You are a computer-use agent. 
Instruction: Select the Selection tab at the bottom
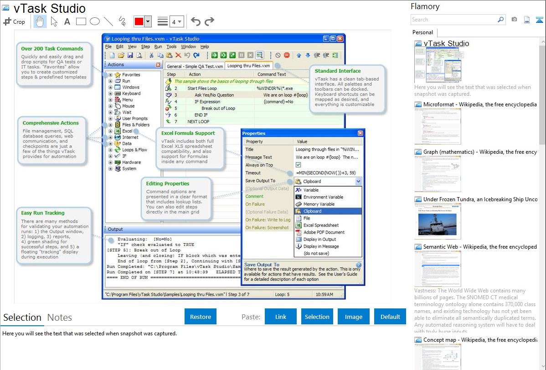22,318
